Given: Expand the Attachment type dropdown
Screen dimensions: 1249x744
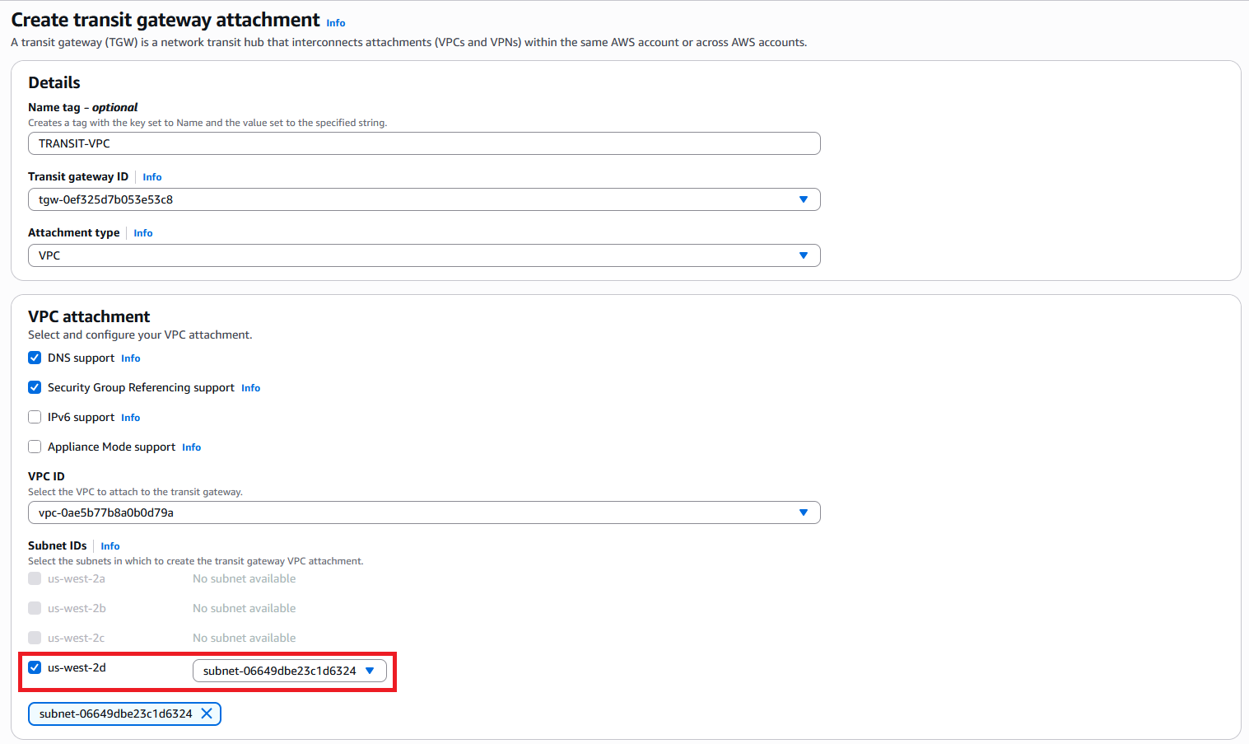Looking at the screenshot, I should (x=424, y=255).
